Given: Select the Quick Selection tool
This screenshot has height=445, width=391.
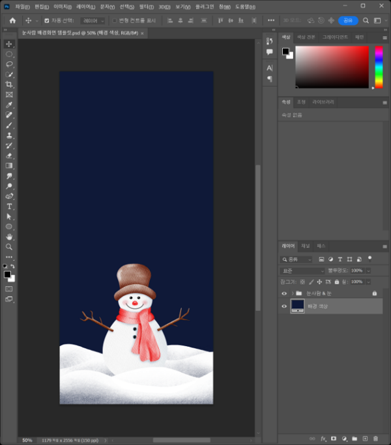Looking at the screenshot, I should tap(9, 74).
